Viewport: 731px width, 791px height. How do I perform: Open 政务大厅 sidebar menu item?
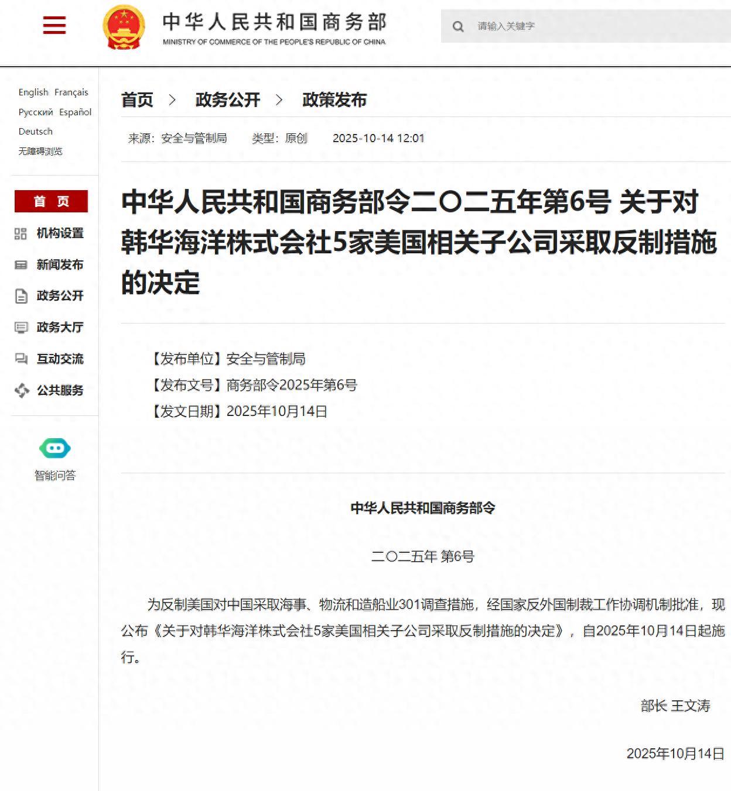60,328
